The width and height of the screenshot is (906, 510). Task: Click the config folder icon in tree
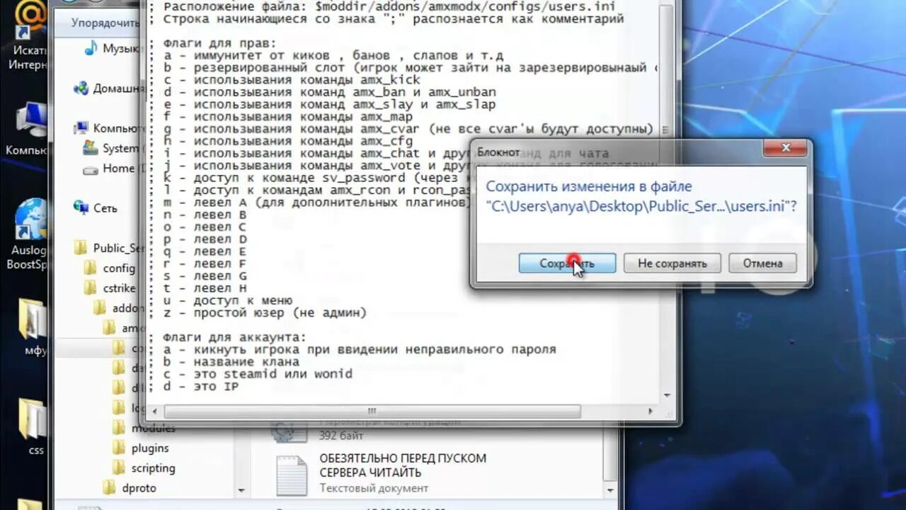[91, 268]
